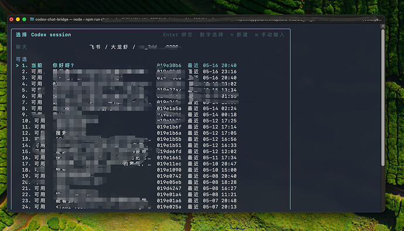Viewport: 404px width, 231px height.
Task: Click the "可选" section label
Action: (x=22, y=59)
